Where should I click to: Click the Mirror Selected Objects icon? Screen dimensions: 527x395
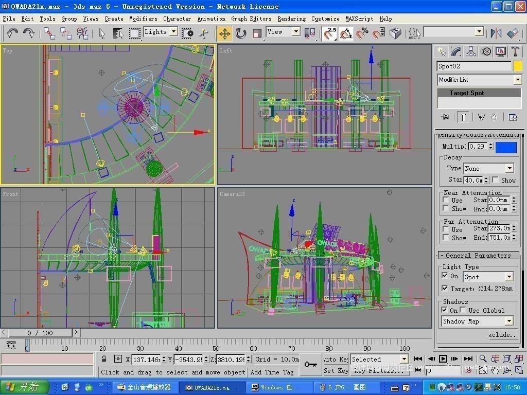[496, 33]
